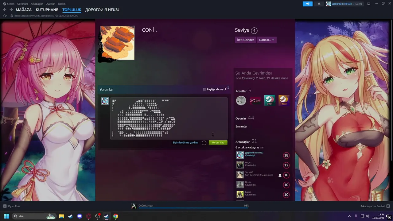Viewport: 393px width, 221px height.
Task: Click friend name Дорогой я HFU3J
Action: click(254, 153)
